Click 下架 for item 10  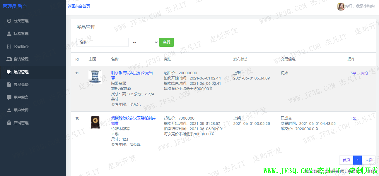[353, 118]
